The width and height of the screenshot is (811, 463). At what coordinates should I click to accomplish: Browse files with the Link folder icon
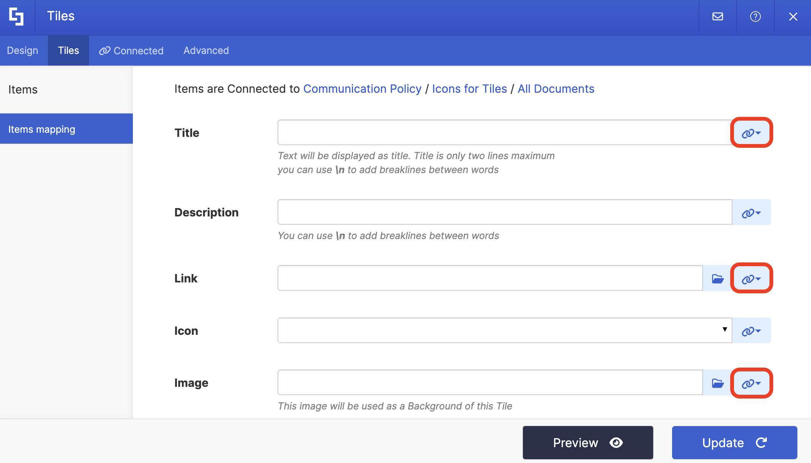(x=717, y=279)
